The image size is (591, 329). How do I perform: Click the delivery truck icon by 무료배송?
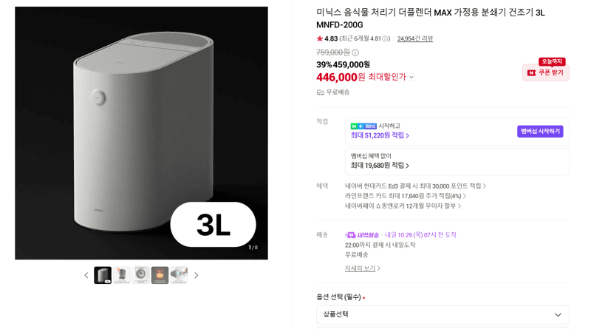point(321,92)
